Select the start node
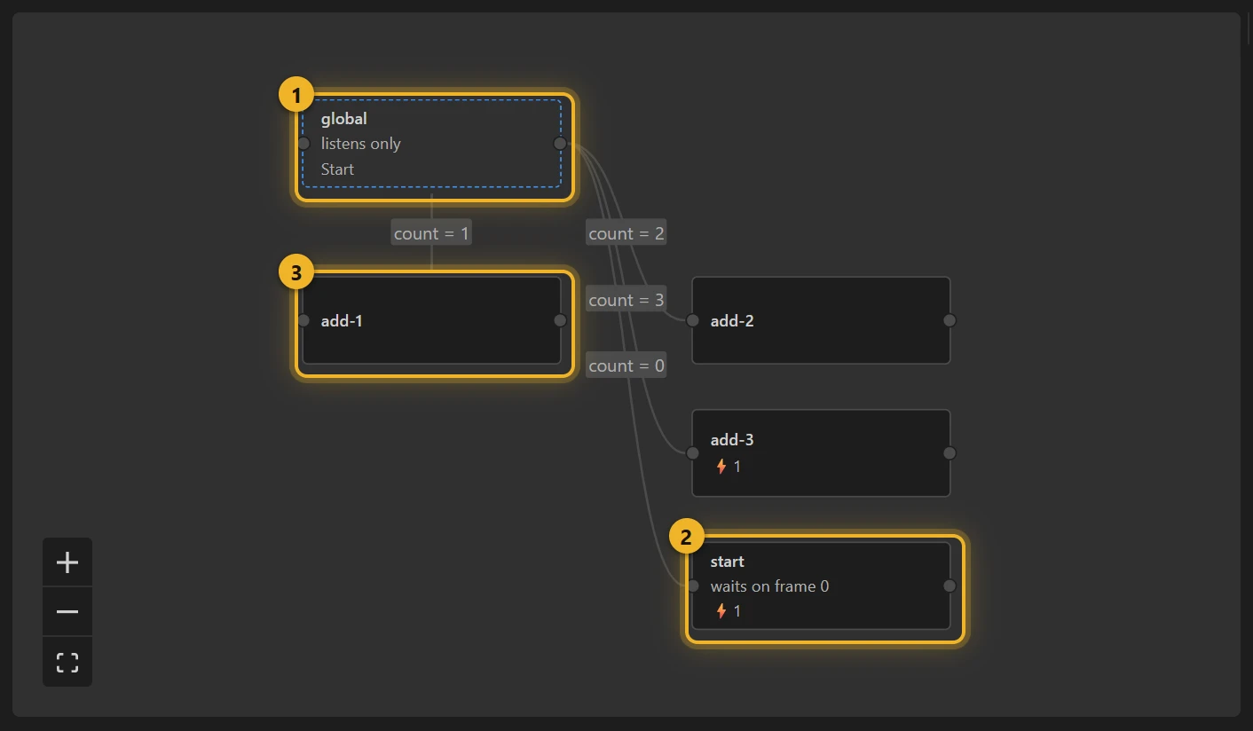 (x=821, y=586)
